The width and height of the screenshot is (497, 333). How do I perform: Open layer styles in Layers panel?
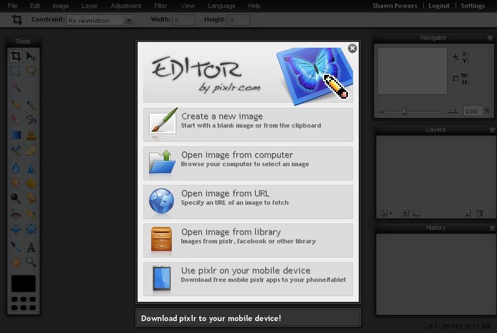417,213
